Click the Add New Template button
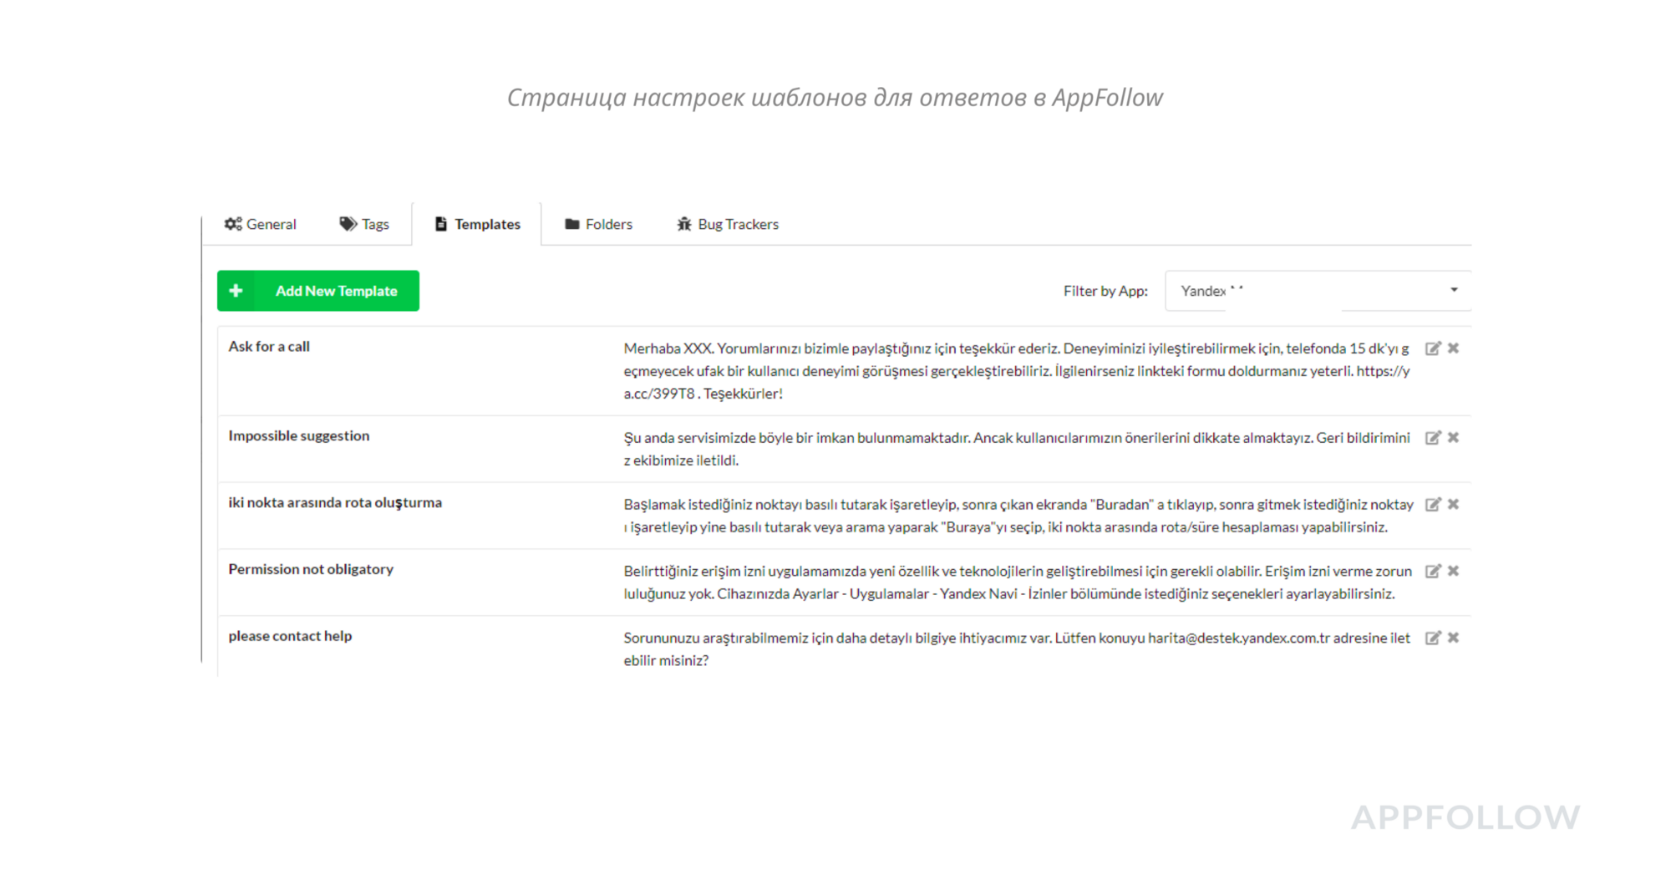Screen dimensions: 1671x885 [336, 291]
